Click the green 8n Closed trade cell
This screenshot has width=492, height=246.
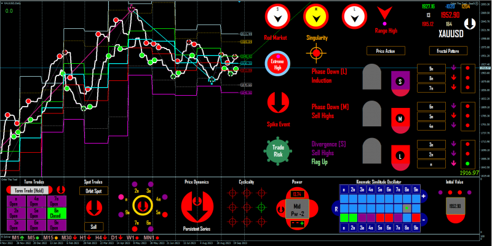57,213
